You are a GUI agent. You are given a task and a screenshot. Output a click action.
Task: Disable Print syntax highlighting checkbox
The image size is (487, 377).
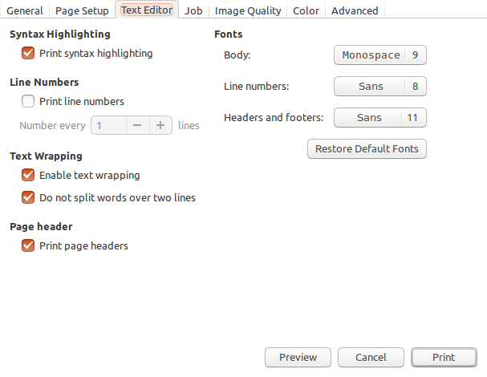coord(28,53)
